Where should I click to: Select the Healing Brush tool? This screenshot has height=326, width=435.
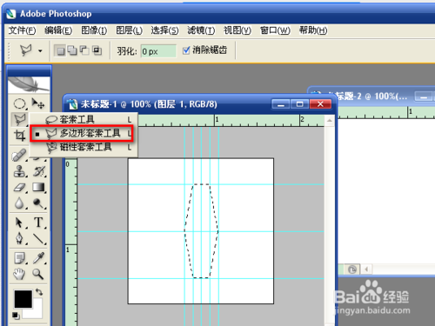coord(19,156)
